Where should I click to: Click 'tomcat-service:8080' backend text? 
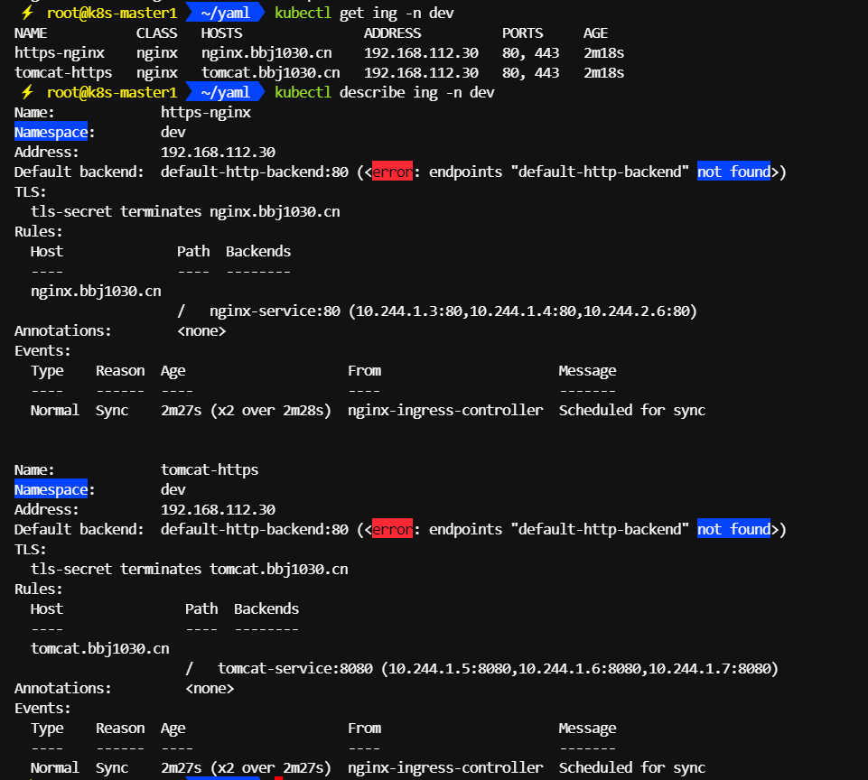pos(295,669)
